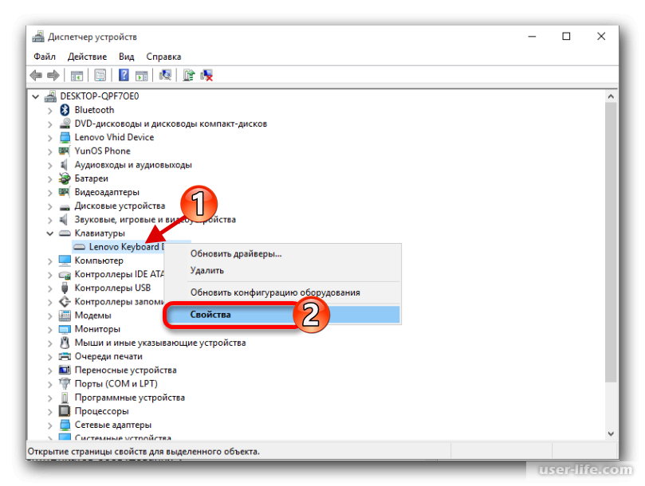Click the uninstall device red X toolbar icon

click(206, 75)
